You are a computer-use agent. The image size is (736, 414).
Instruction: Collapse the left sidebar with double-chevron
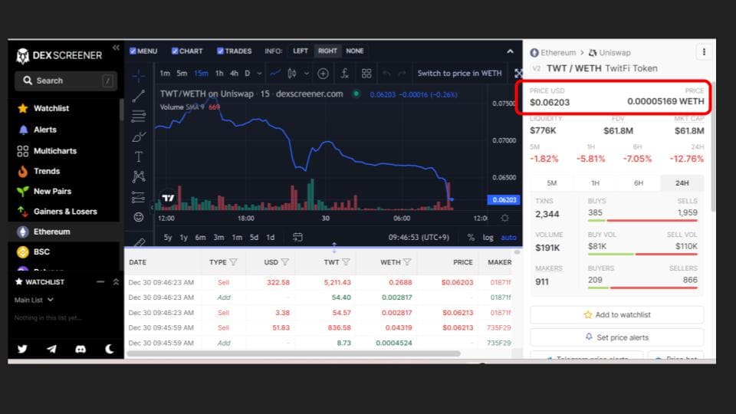(x=116, y=48)
